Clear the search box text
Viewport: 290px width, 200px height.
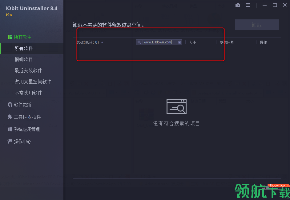179,42
